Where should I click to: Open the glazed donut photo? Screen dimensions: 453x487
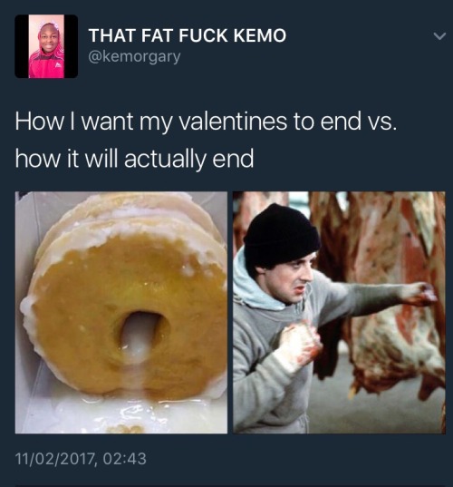pos(121,312)
